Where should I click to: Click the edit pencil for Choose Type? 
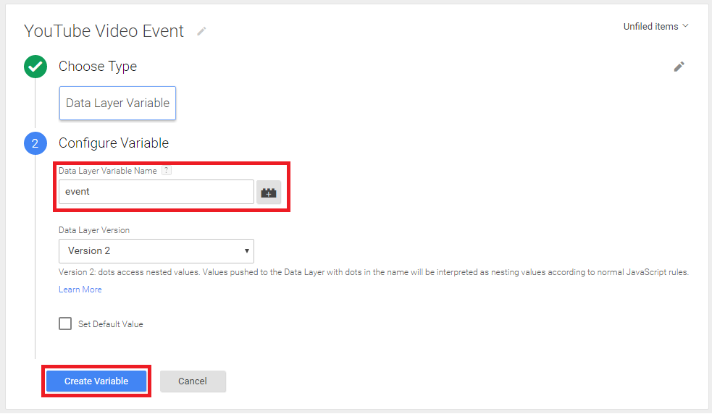[679, 67]
